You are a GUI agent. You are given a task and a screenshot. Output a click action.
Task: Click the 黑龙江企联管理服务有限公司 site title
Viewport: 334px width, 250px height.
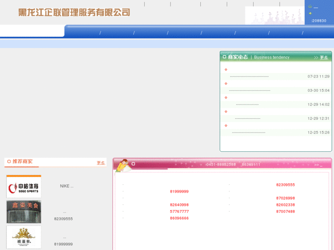[74, 12]
